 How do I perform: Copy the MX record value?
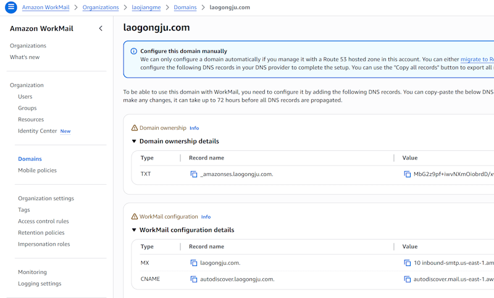pos(408,263)
